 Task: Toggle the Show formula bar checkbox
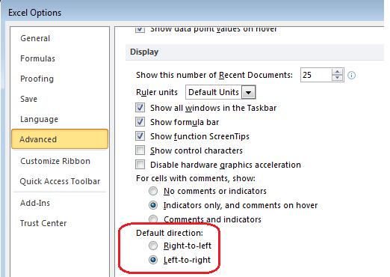click(x=140, y=122)
